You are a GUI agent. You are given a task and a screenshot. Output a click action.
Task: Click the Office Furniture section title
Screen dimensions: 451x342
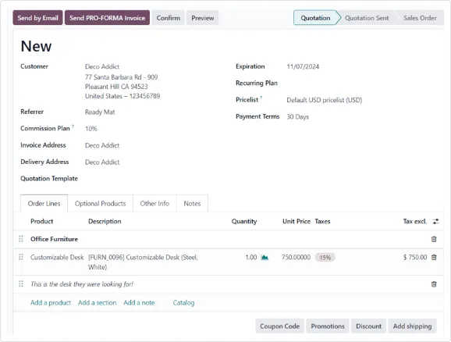tap(54, 239)
